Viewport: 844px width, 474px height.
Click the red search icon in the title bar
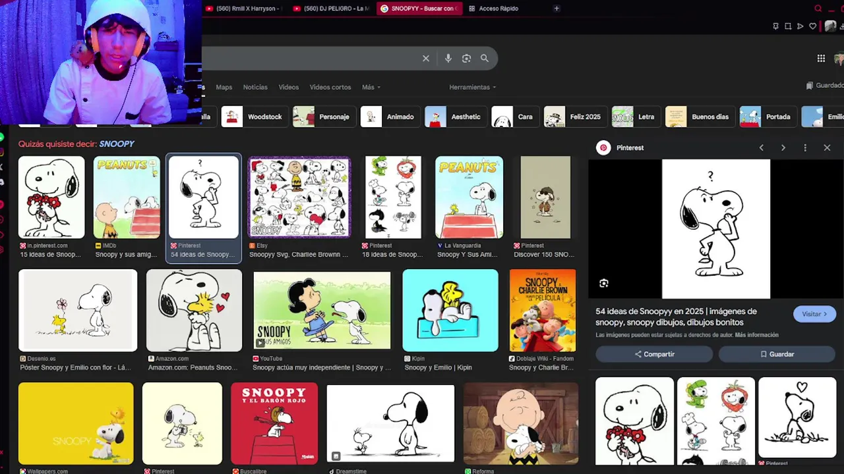(x=818, y=9)
